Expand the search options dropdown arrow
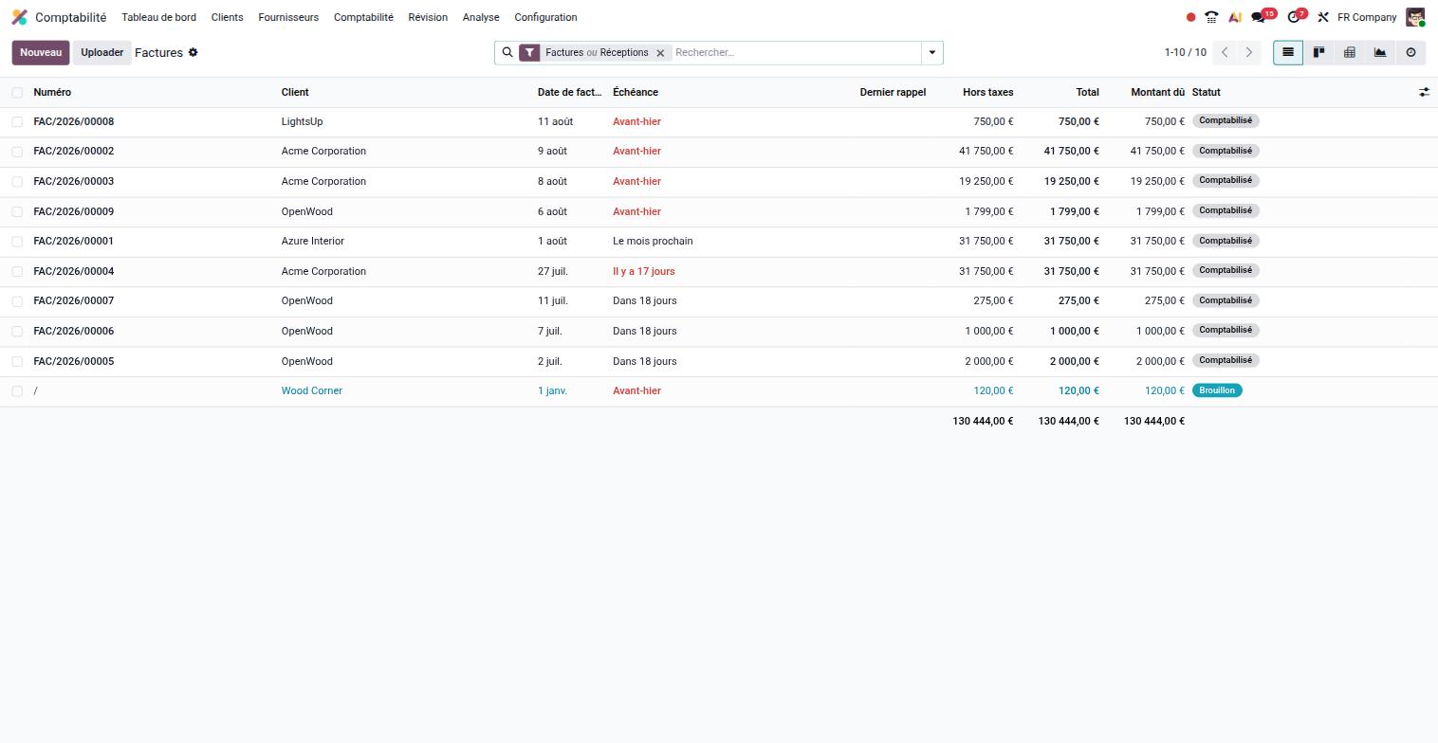This screenshot has width=1438, height=743. pyautogui.click(x=932, y=52)
